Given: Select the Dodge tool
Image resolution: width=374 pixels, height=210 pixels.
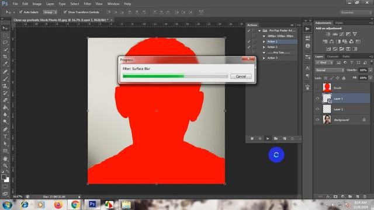Looking at the screenshot, I should pos(5,122).
